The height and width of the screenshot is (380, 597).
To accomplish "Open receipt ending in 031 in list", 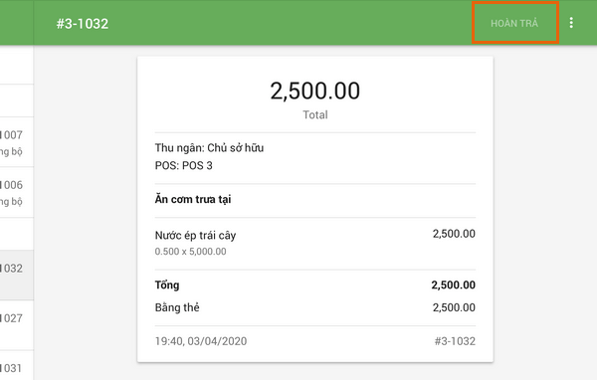I will point(16,365).
